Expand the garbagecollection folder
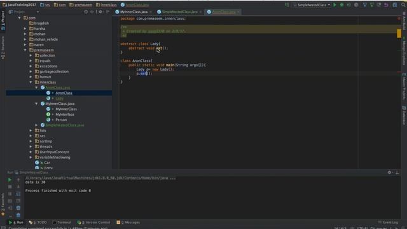The height and width of the screenshot is (229, 407). (x=31, y=71)
